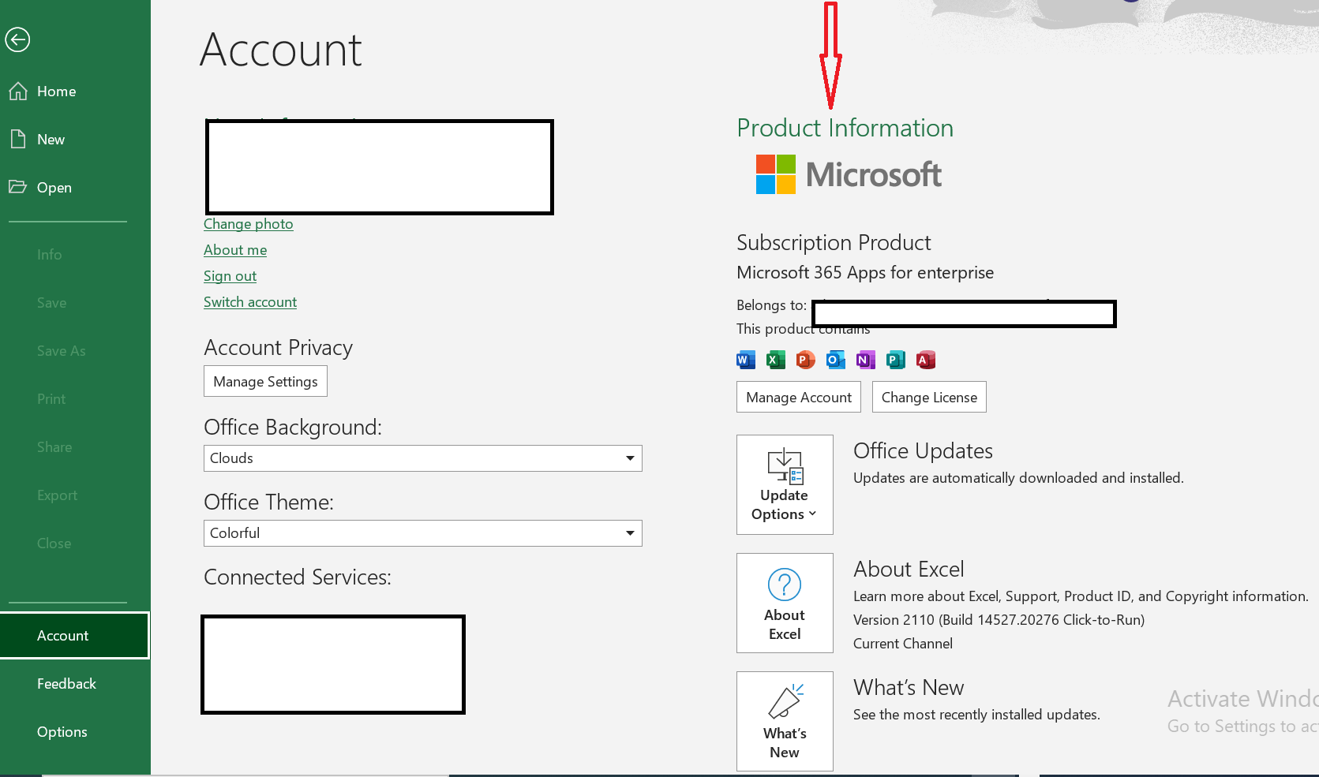This screenshot has height=777, width=1319.
Task: Click the 'Version 2110 (Build 14527.20276 Click-to-Run)' text
Action: 999,620
